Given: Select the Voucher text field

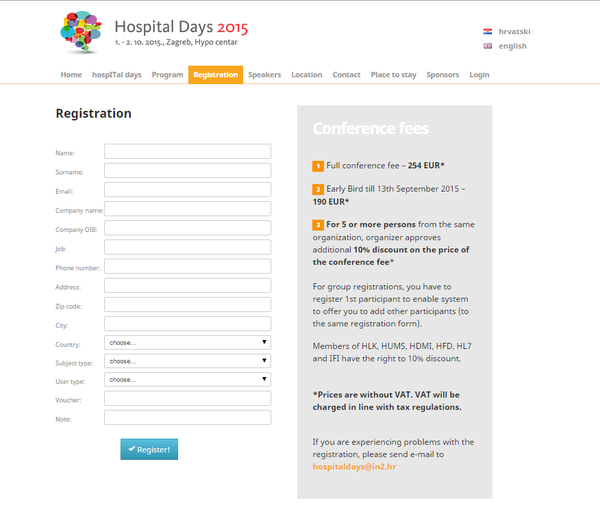Looking at the screenshot, I should pos(188,398).
